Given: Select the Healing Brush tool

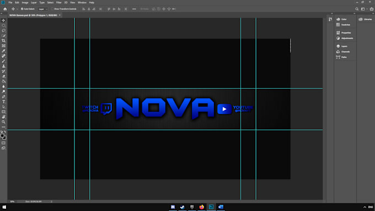Looking at the screenshot, I should (x=3, y=56).
